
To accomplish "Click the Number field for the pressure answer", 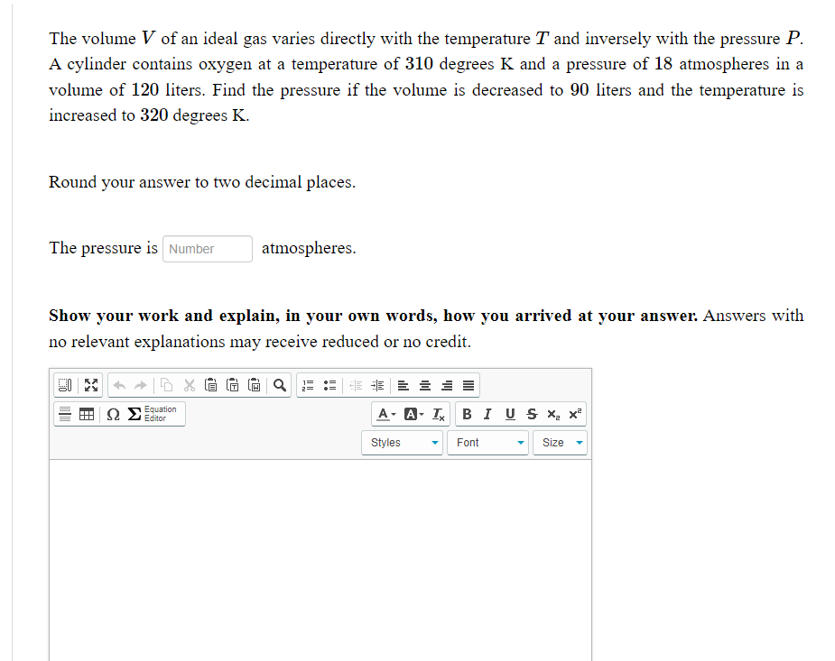I will [208, 248].
